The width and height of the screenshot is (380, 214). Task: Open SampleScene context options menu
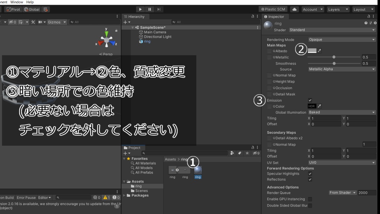[x=258, y=27]
